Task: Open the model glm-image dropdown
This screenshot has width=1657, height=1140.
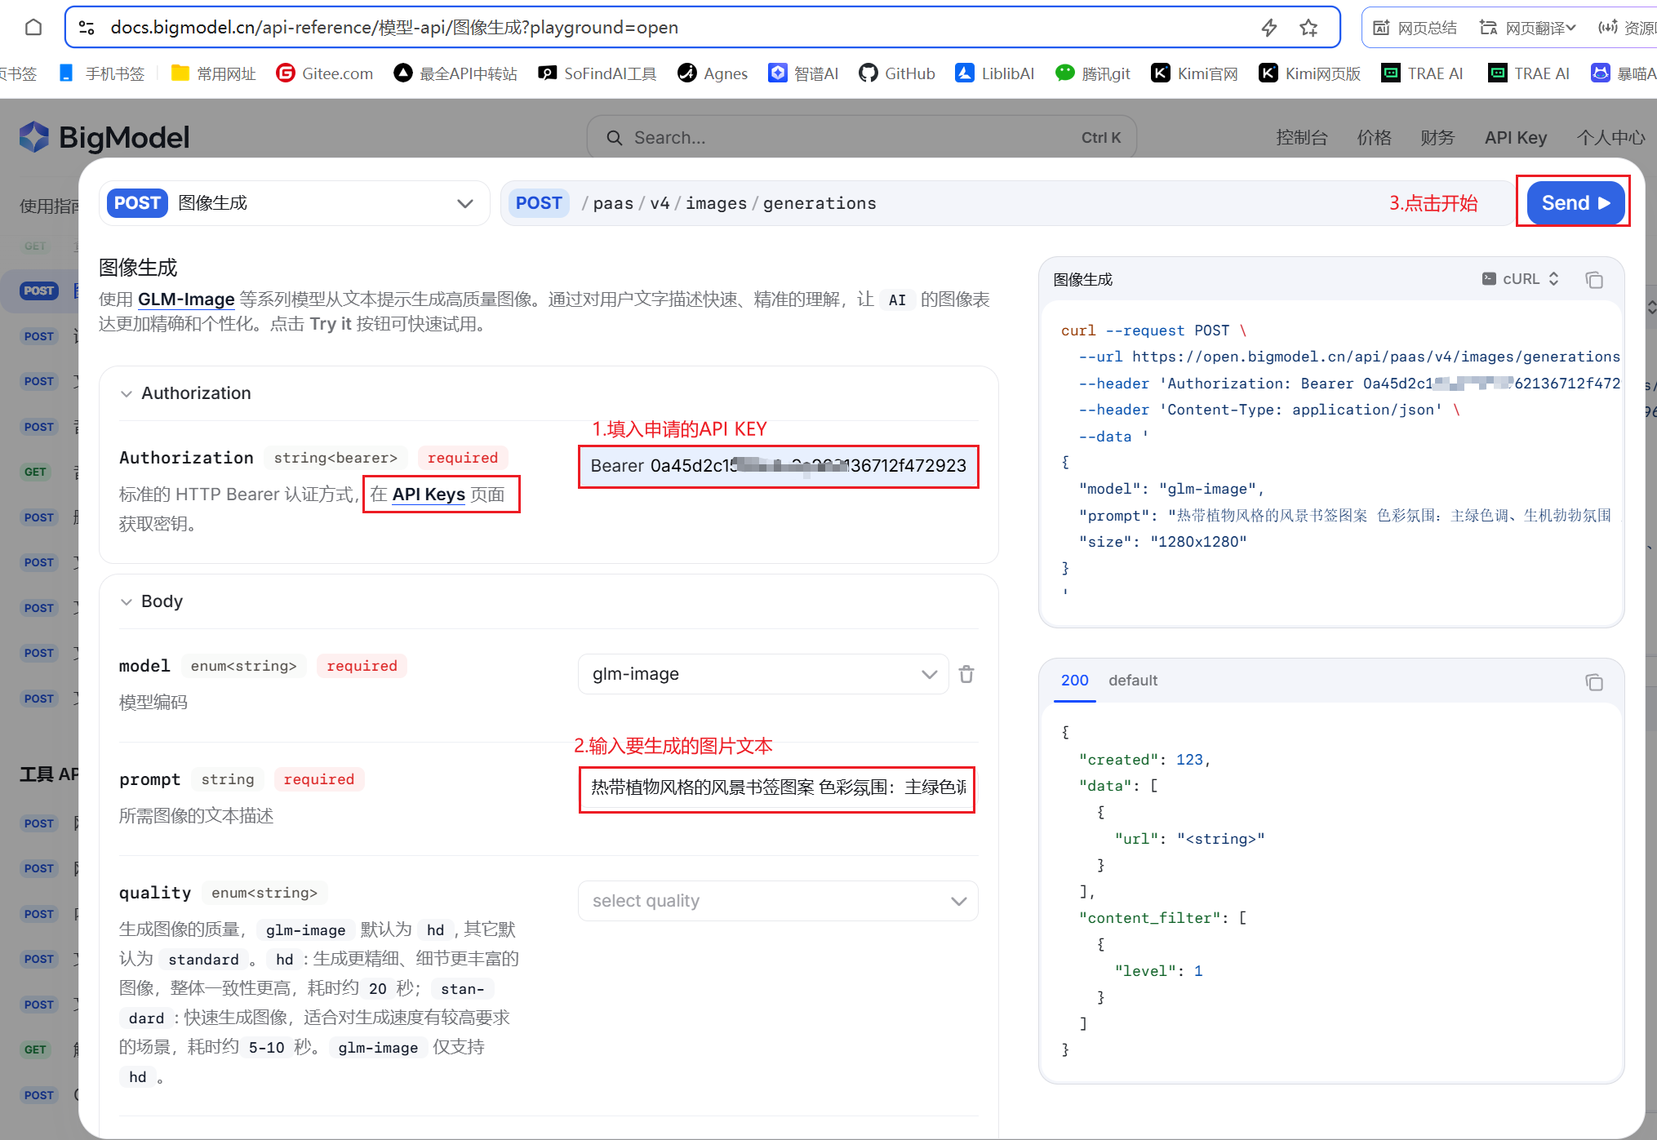Action: [762, 674]
